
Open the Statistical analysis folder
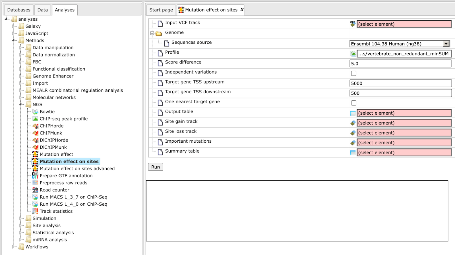pyautogui.click(x=53, y=233)
